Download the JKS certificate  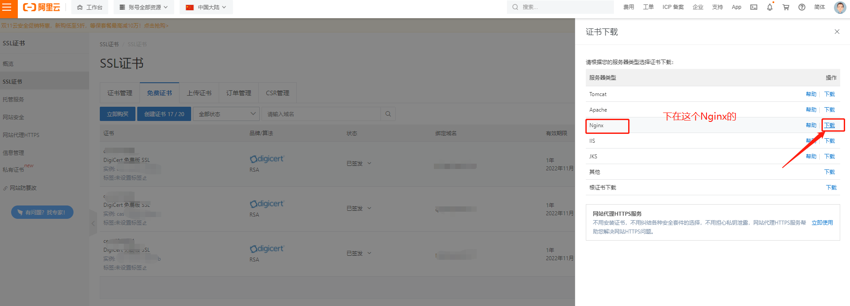[x=830, y=157]
